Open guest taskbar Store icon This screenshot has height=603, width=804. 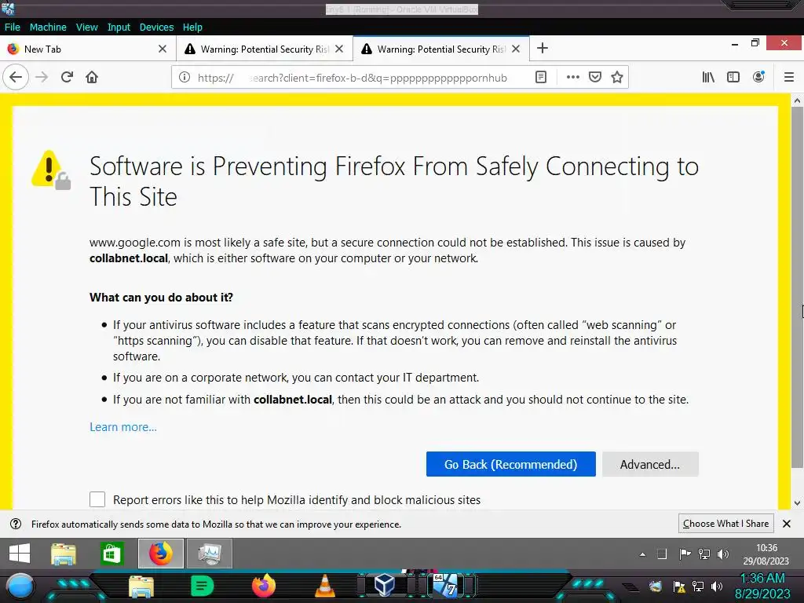pos(111,554)
